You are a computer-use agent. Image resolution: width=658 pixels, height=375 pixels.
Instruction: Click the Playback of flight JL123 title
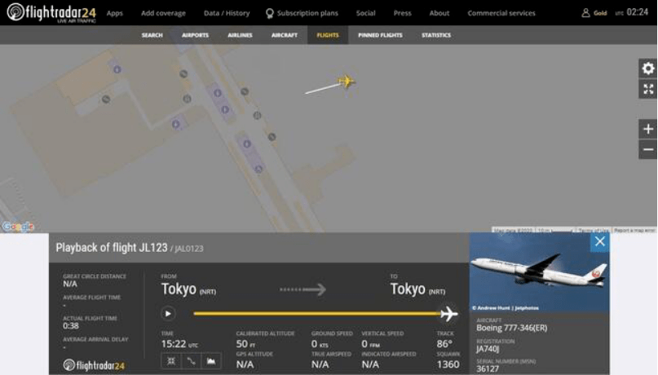tap(112, 248)
